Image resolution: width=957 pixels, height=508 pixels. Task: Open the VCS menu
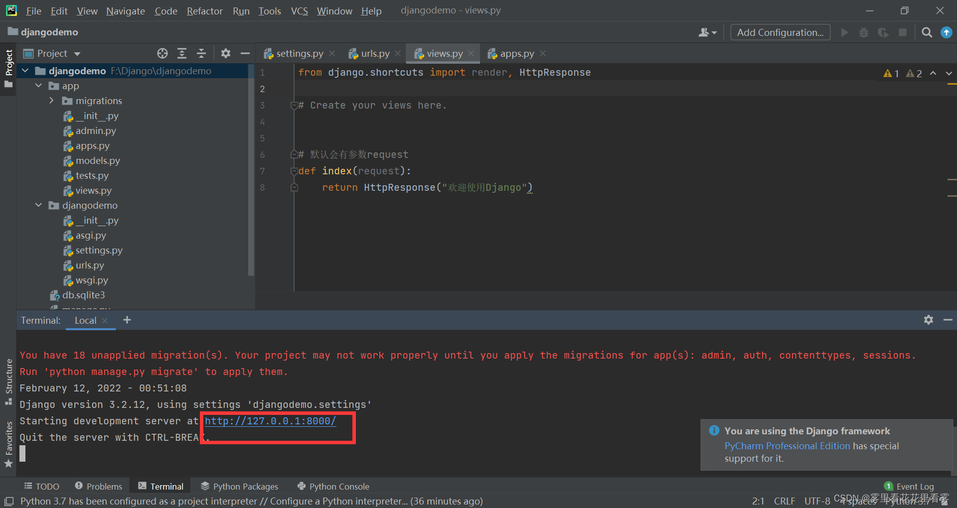pos(299,10)
